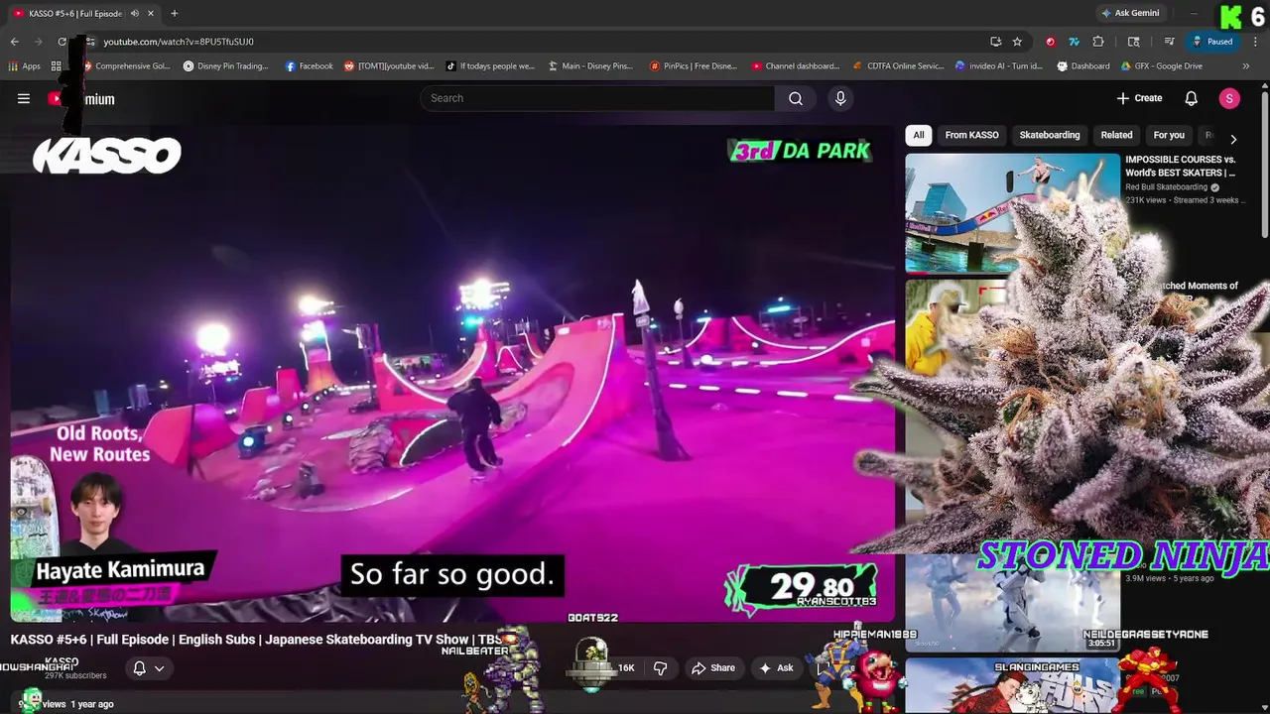Screen dimensions: 1270x714
Task: Reload the page
Action: [62, 42]
